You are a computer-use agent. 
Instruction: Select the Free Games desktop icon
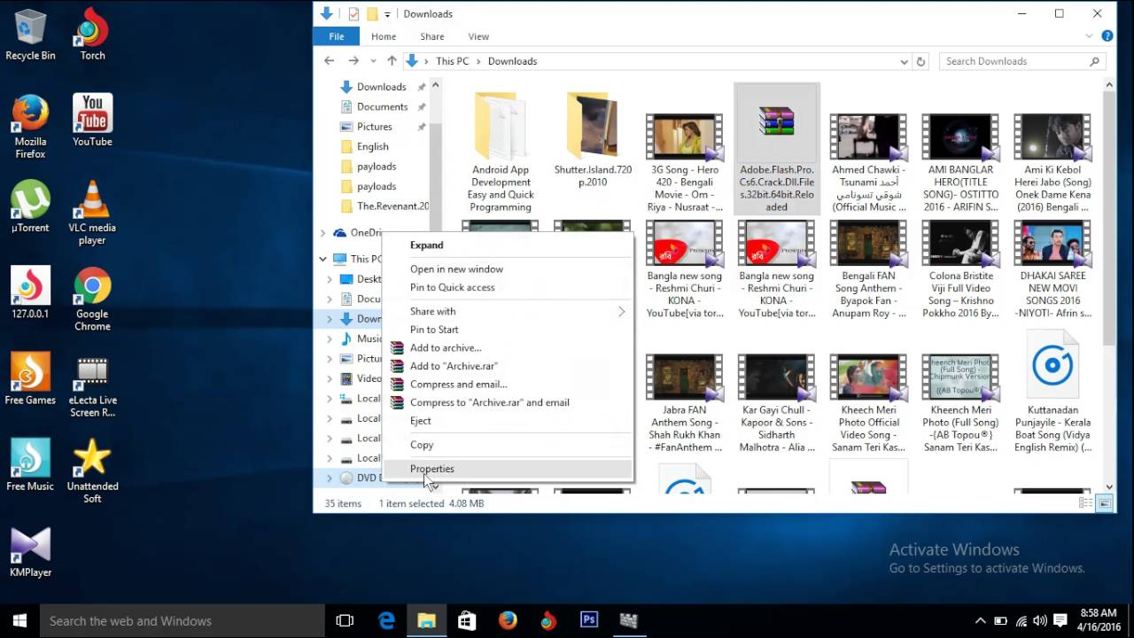click(x=30, y=379)
